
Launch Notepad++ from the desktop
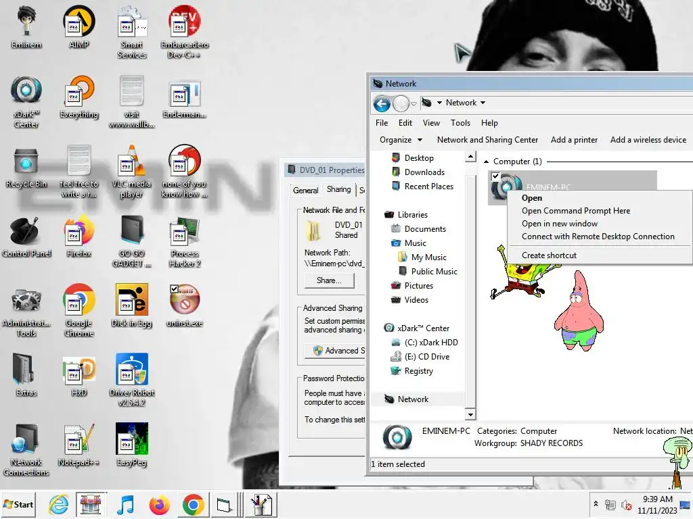tap(79, 446)
